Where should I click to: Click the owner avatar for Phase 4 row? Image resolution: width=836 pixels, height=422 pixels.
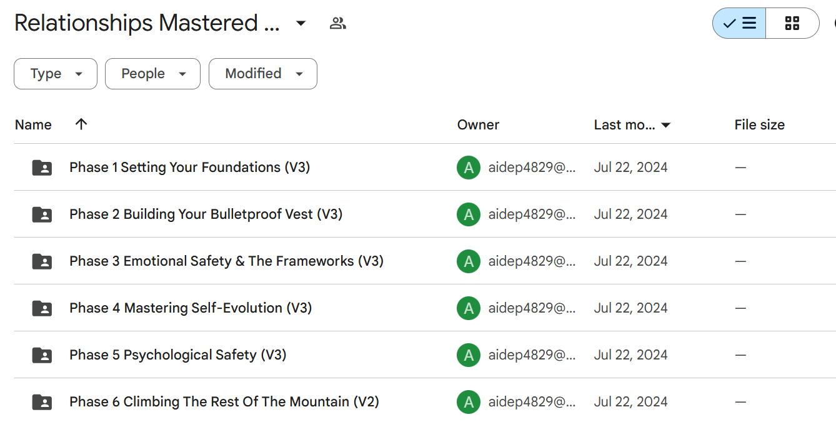(468, 308)
